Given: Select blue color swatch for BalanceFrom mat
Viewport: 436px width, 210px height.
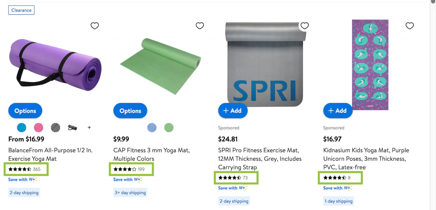Looking at the screenshot, I should pyautogui.click(x=22, y=128).
